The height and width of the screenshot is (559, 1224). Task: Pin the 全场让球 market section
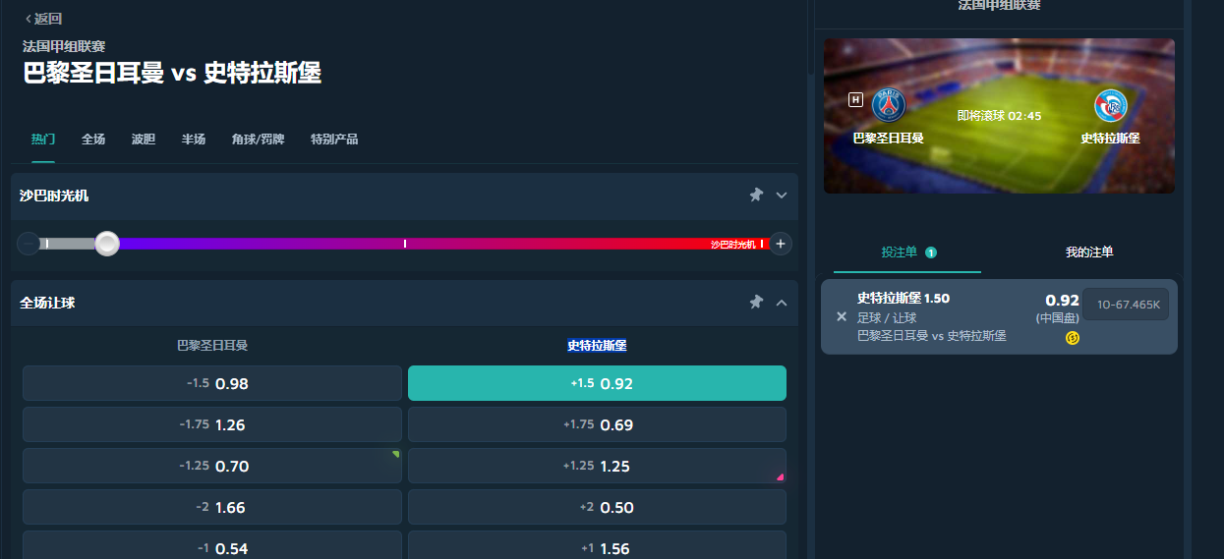(756, 303)
